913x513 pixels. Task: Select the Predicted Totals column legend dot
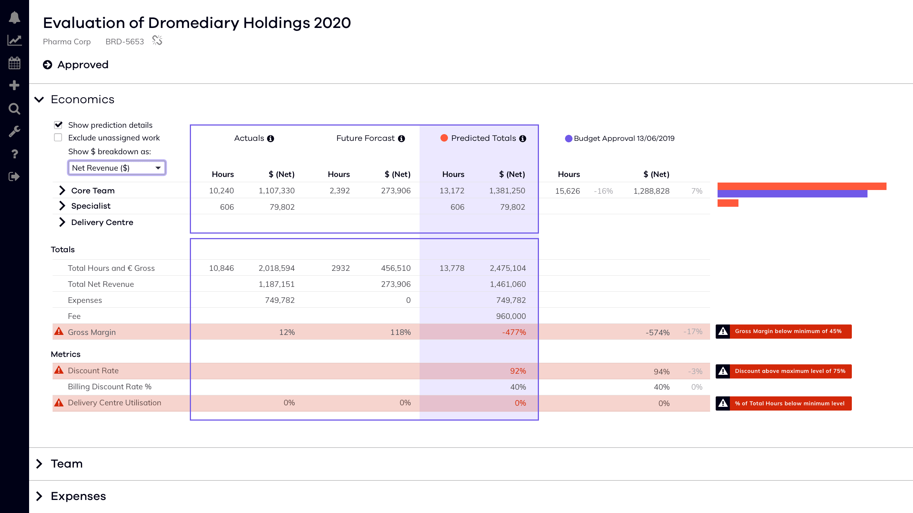[444, 138]
